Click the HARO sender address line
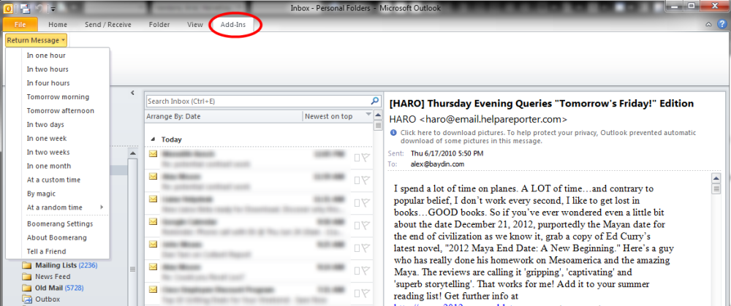Screen dimensions: 731x306 [478, 119]
